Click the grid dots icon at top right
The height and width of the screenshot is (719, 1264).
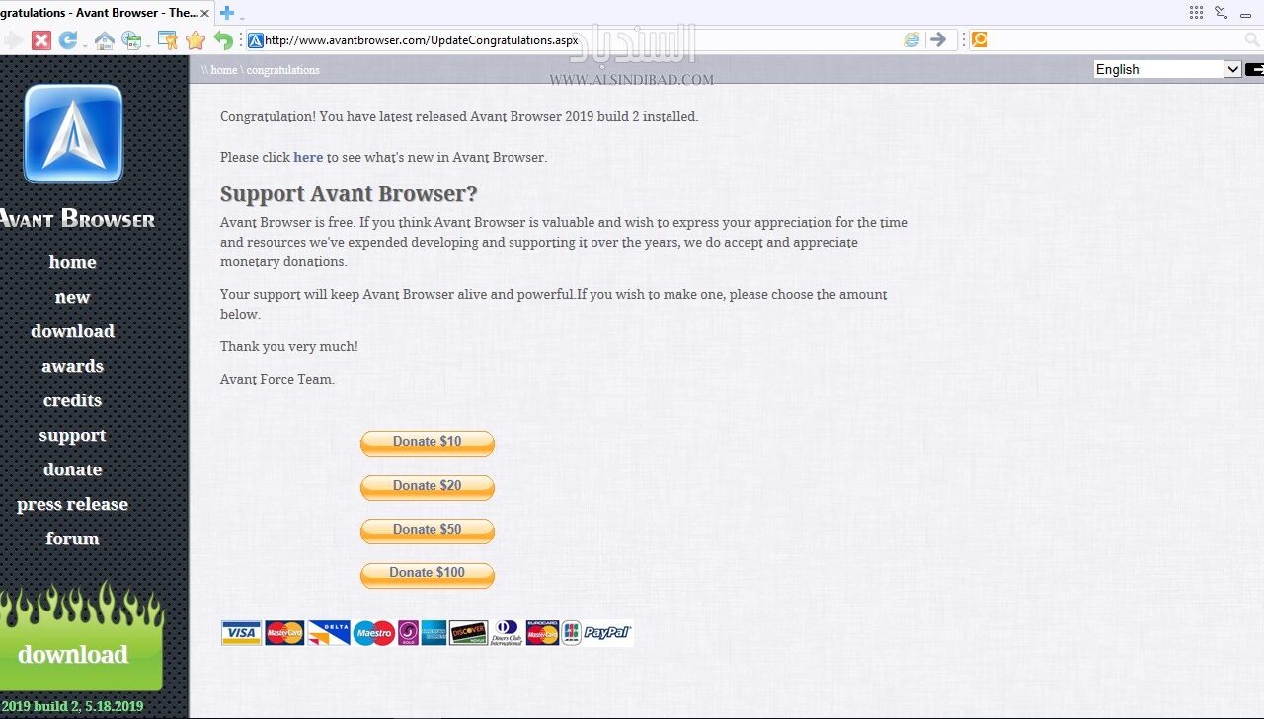click(1196, 12)
